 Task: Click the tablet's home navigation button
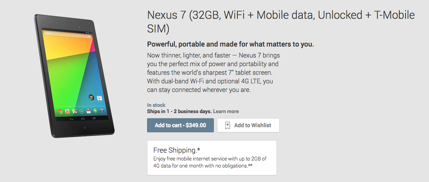[83, 118]
